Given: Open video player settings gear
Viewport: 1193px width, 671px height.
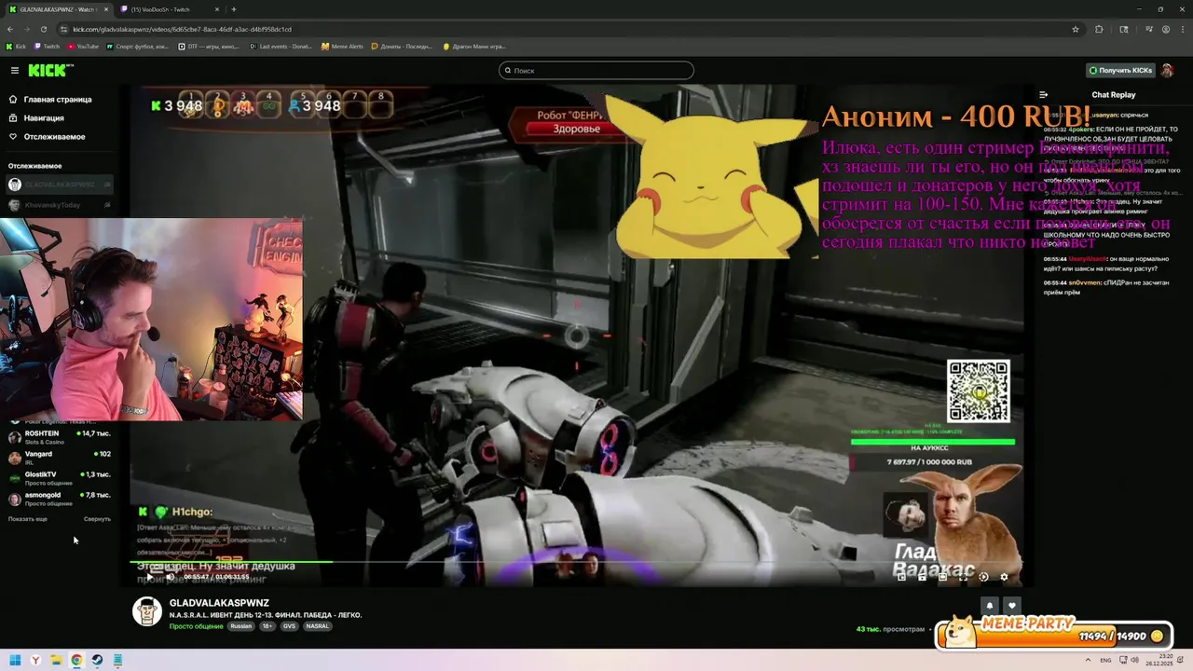Looking at the screenshot, I should pyautogui.click(x=1004, y=577).
